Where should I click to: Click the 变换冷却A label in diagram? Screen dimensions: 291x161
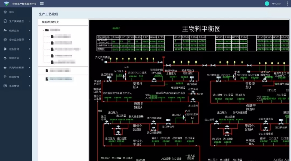tap(137, 85)
